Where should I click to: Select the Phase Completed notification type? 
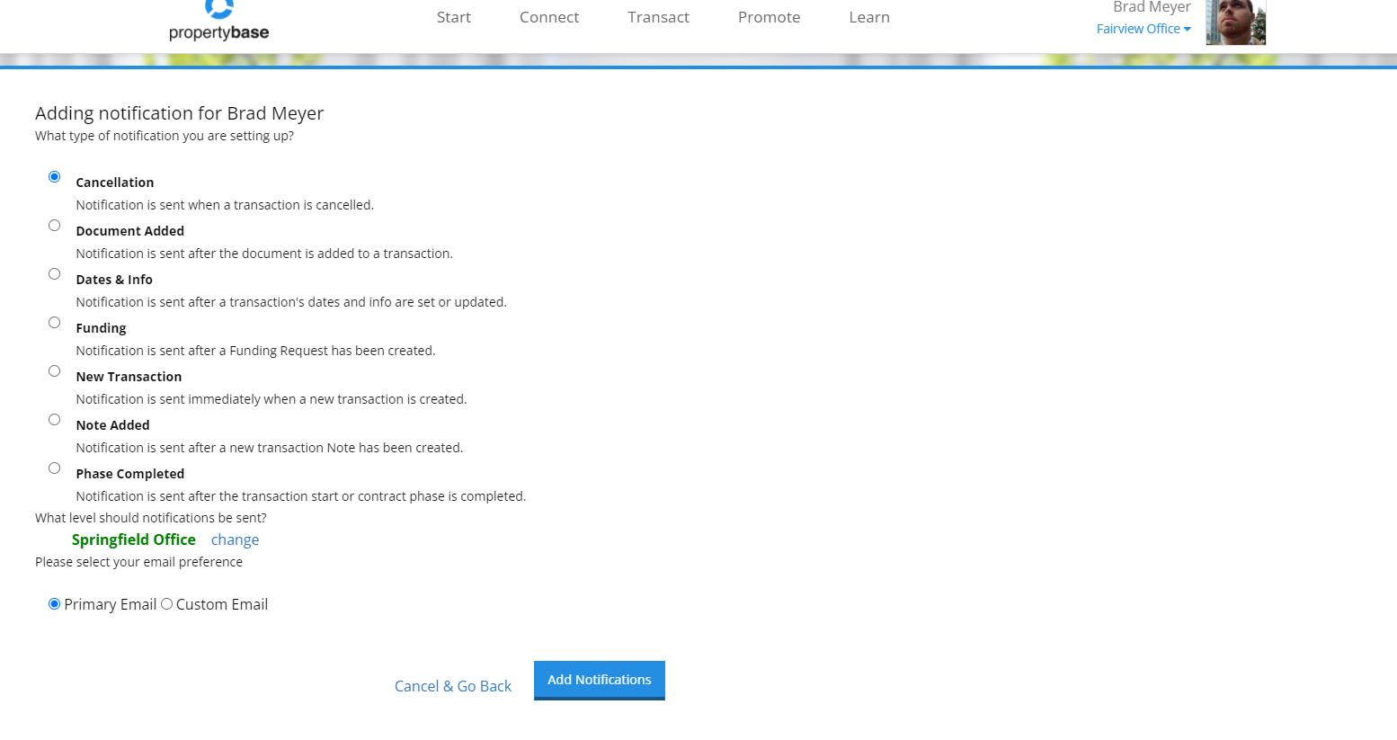click(x=54, y=468)
